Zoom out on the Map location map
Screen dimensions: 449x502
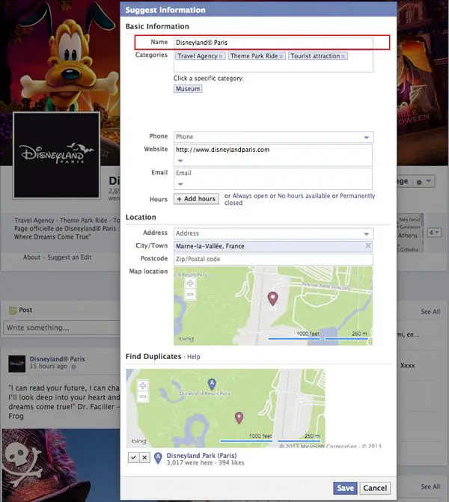(190, 294)
